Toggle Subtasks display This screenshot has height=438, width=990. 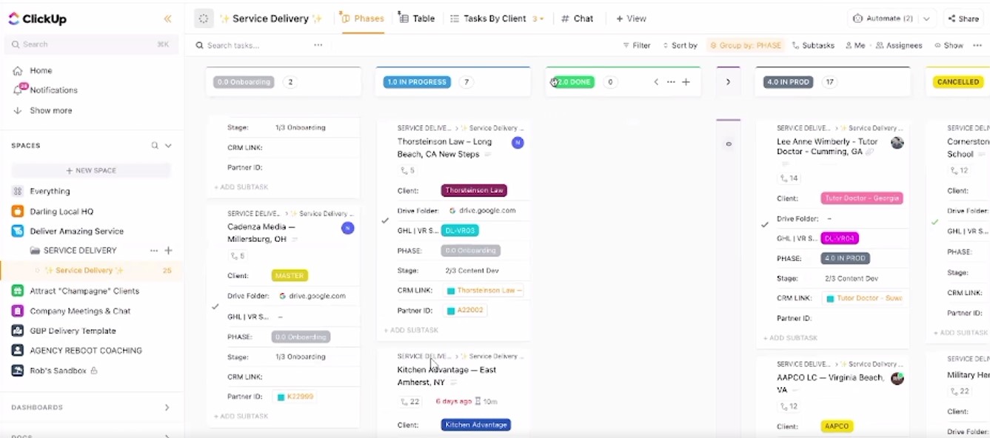click(x=813, y=45)
